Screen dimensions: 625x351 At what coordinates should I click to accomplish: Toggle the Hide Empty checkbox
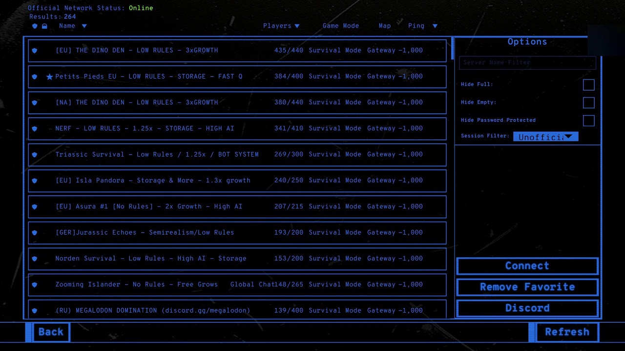click(589, 102)
